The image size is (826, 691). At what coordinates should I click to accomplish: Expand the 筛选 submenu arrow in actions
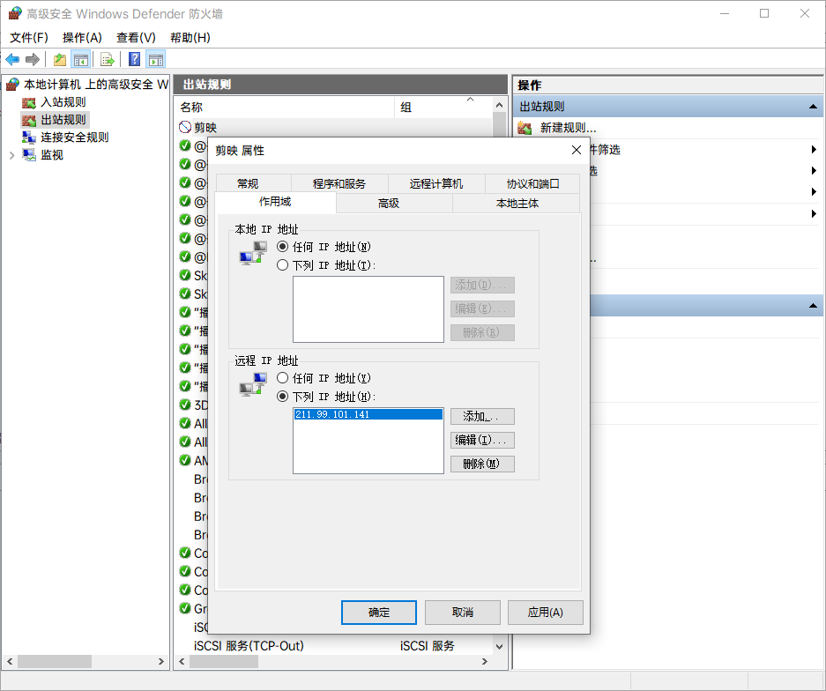click(x=813, y=149)
